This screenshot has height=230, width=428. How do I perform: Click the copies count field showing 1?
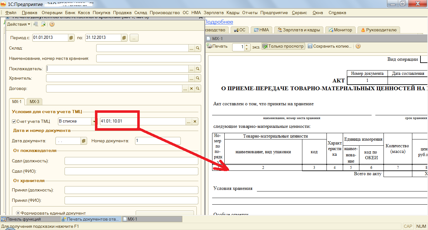point(238,47)
